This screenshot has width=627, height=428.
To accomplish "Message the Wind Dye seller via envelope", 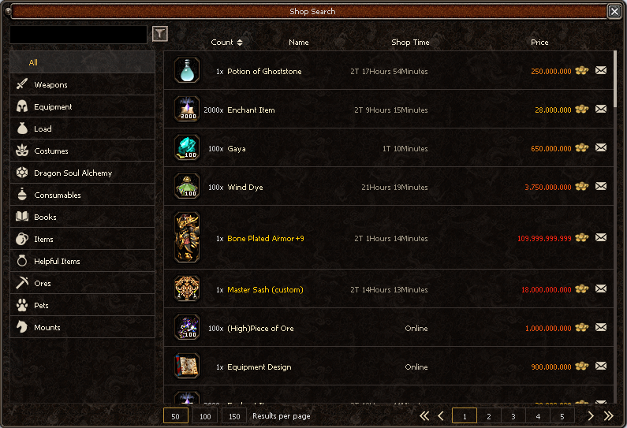I will click(x=601, y=186).
